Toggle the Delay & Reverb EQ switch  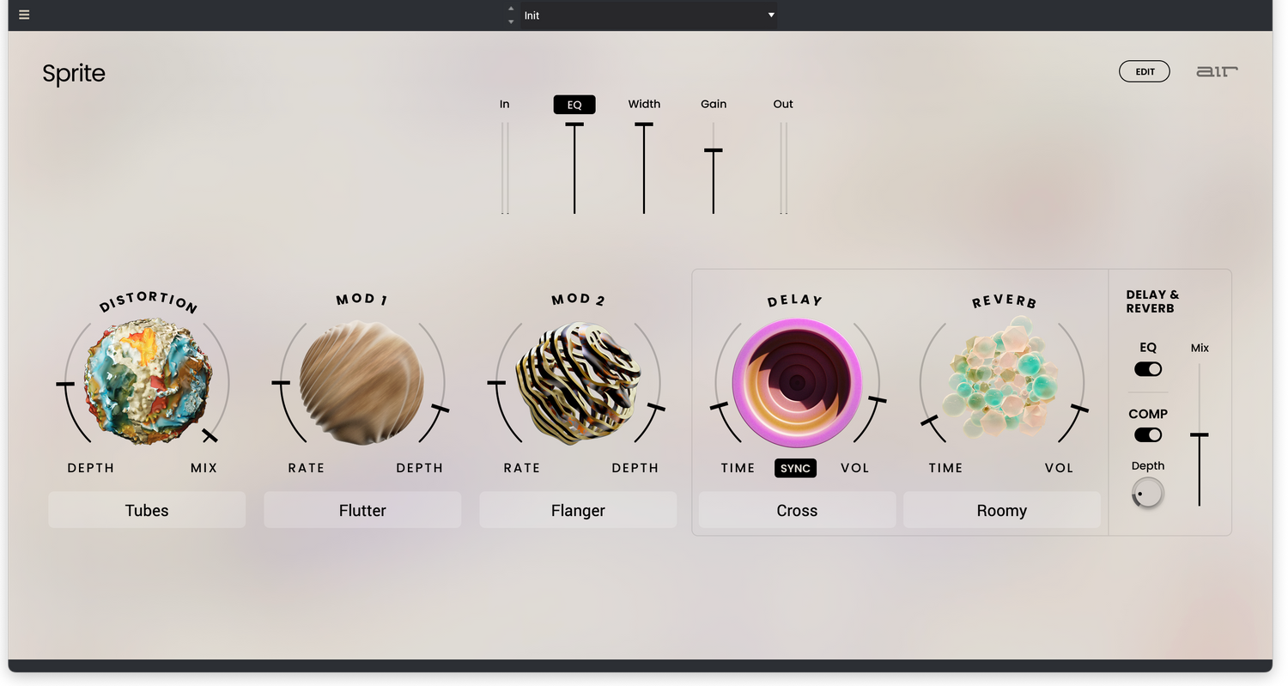coord(1148,369)
